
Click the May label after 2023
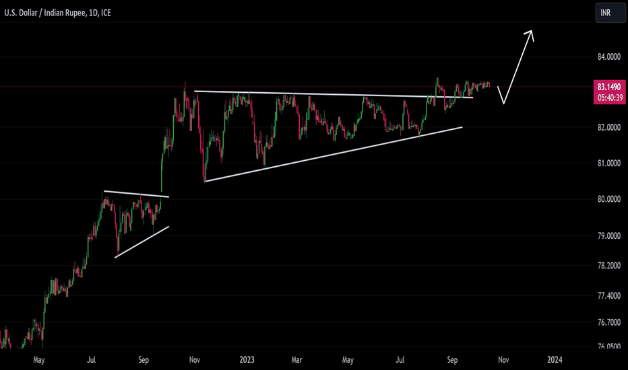[348, 360]
